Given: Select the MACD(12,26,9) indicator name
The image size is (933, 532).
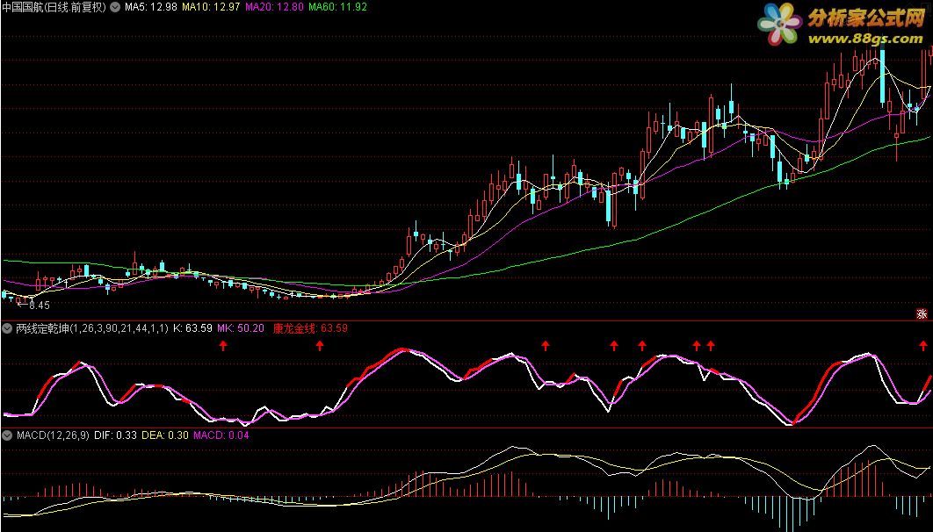Looking at the screenshot, I should (x=53, y=435).
